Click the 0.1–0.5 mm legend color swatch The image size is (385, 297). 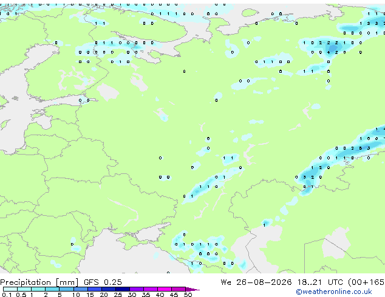pyautogui.click(x=10, y=289)
